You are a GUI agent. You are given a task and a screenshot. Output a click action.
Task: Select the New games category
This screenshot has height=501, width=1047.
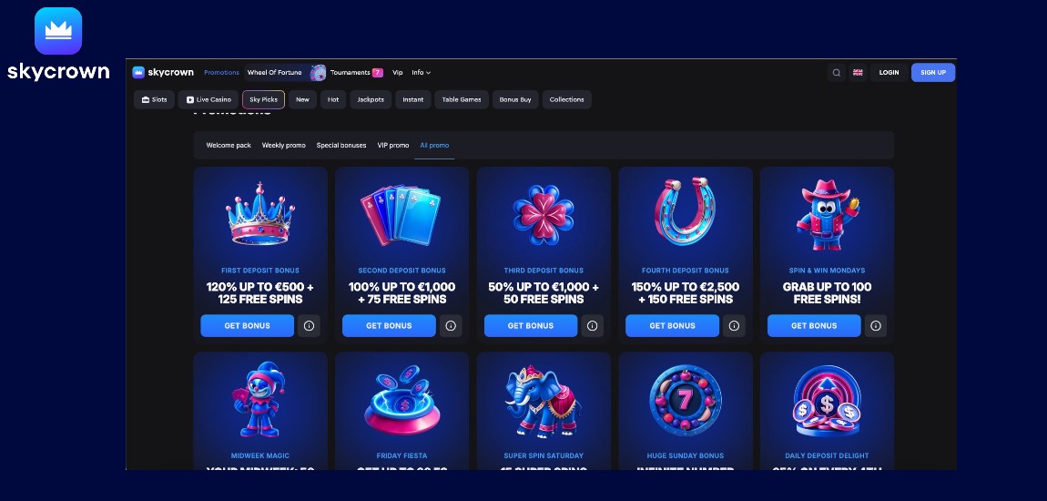click(x=302, y=99)
